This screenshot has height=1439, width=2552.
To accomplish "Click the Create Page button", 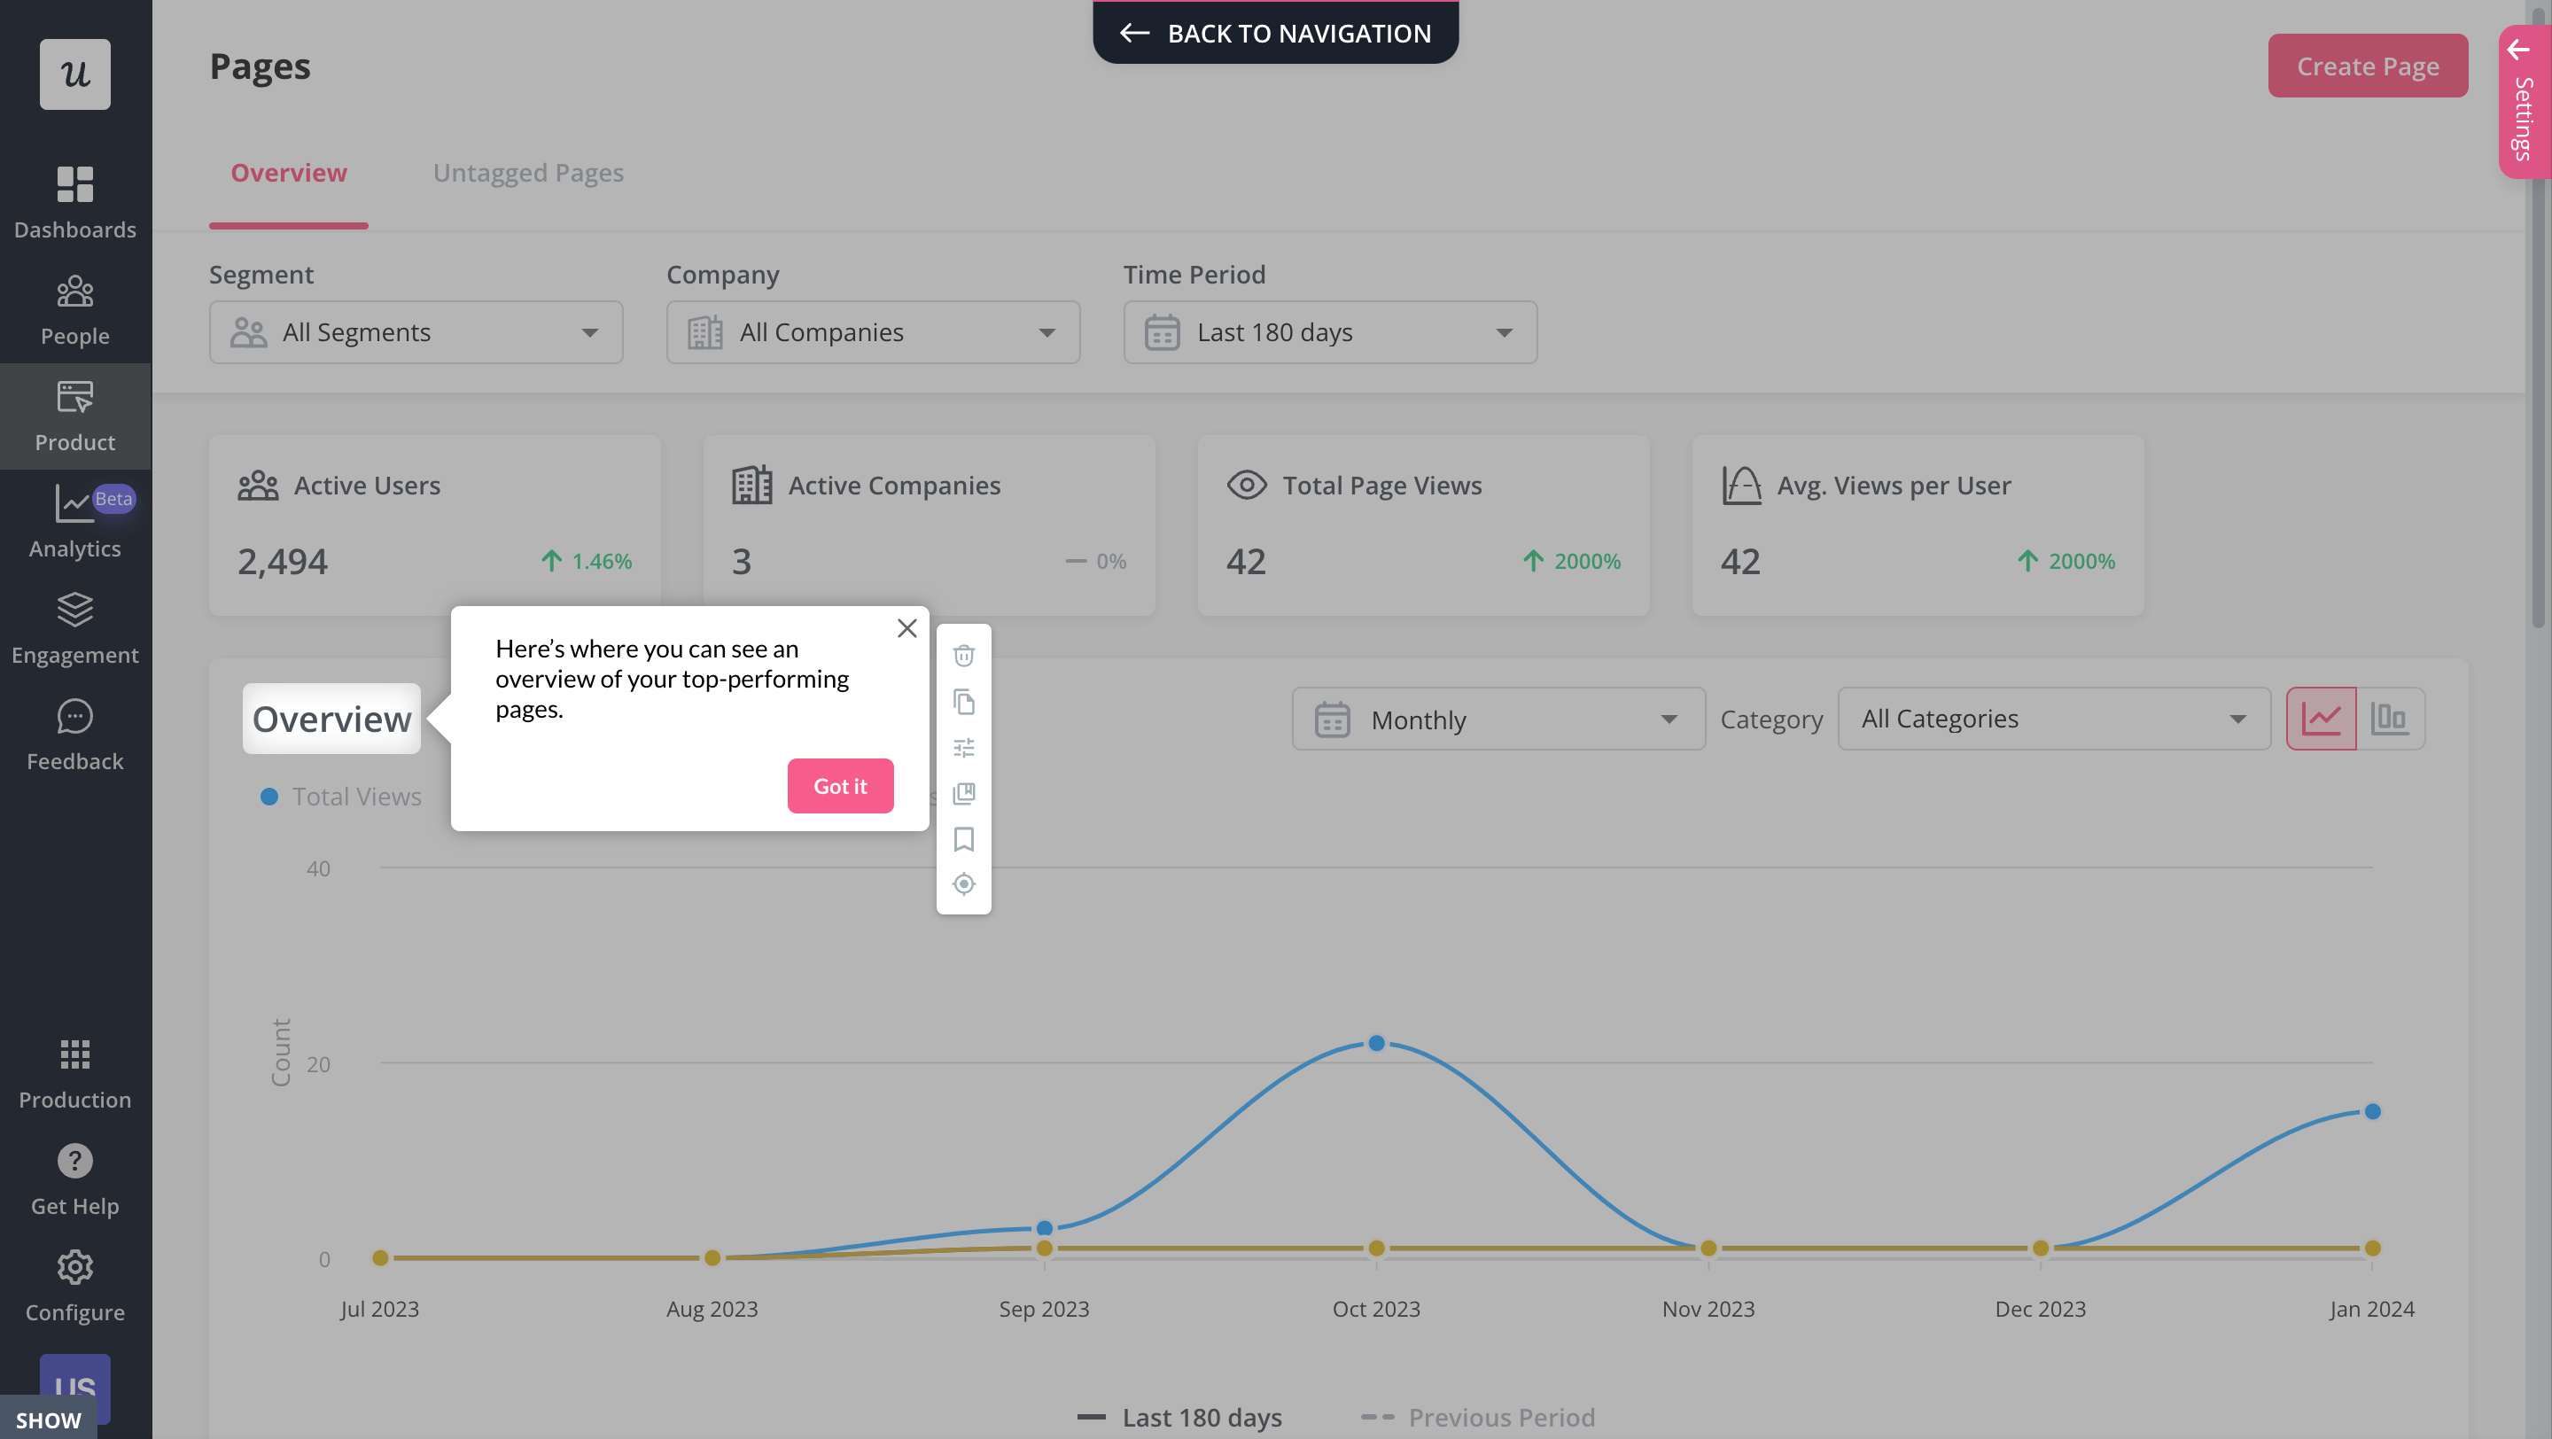I will [2368, 66].
